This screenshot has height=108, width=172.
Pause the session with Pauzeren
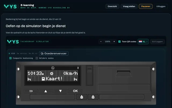[146, 6]
